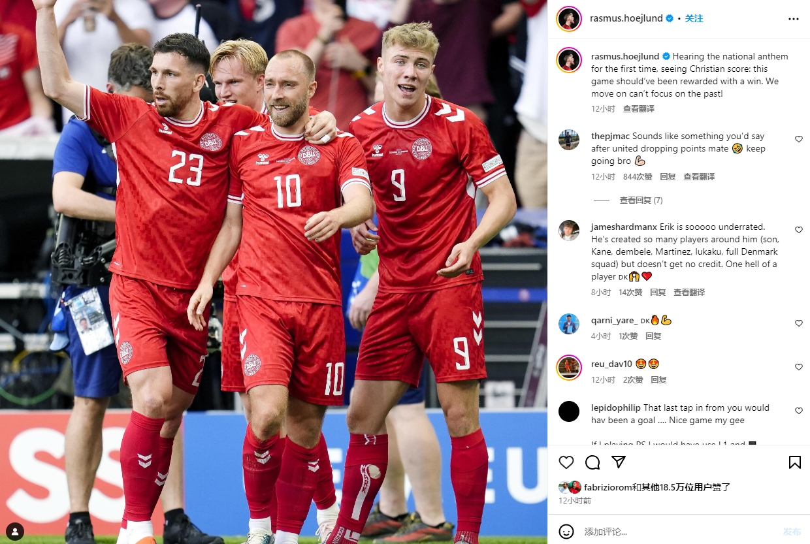This screenshot has height=544, width=810.
Task: Save post with bookmark icon
Action: tap(794, 462)
